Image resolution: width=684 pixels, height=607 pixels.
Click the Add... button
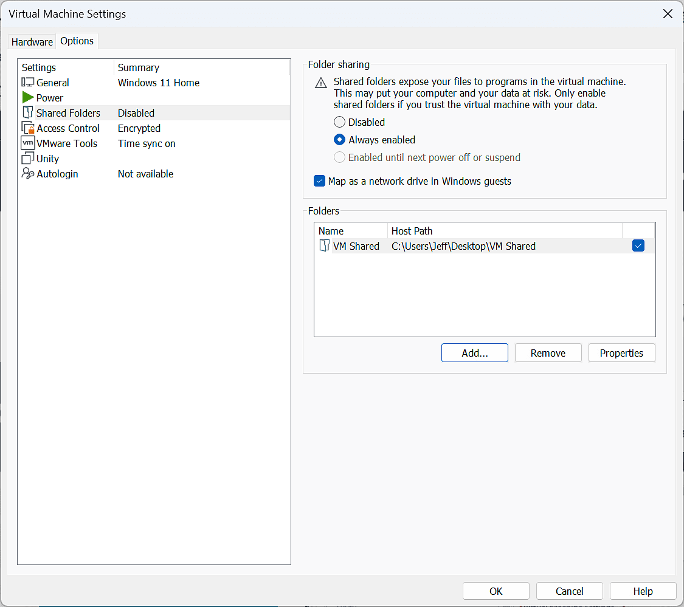tap(475, 353)
